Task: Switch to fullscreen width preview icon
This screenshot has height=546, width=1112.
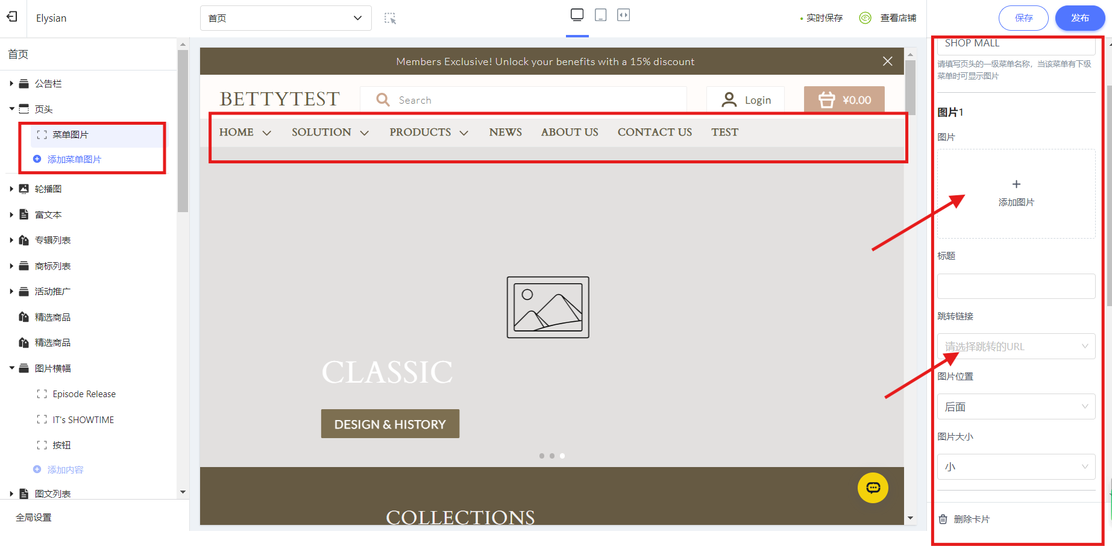Action: (623, 15)
